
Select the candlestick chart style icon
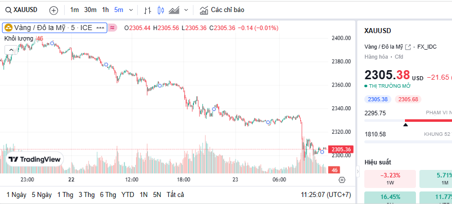coord(161,10)
